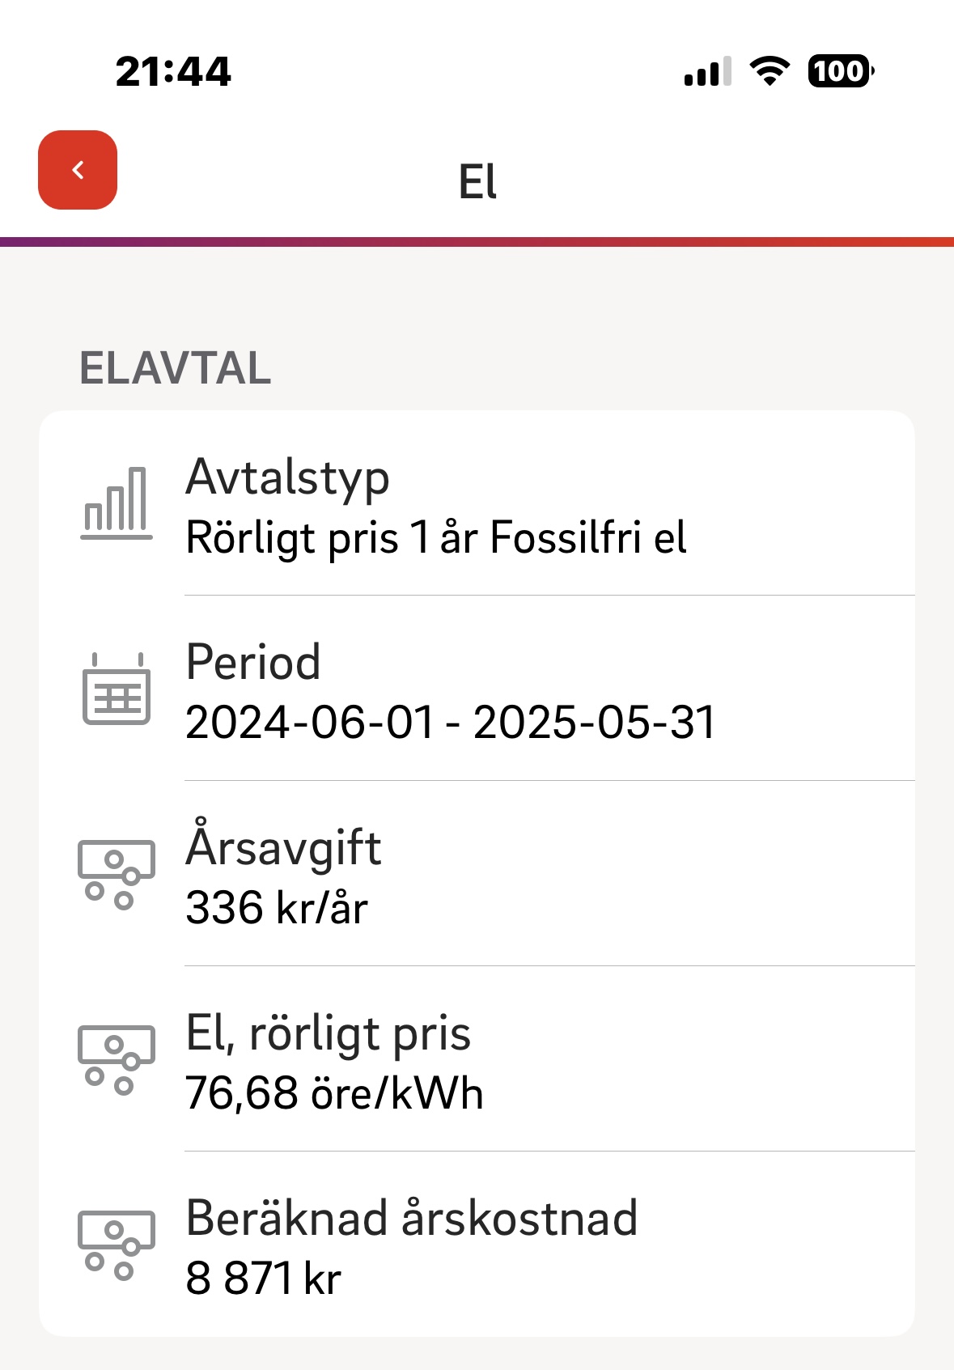Tap the red back arrow button
Screen dimensions: 954x1370
(78, 170)
